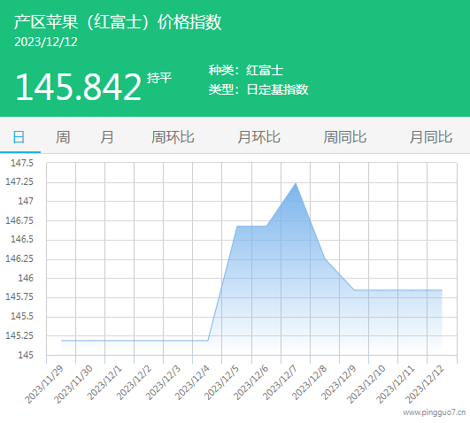Click the 2023/12/8 chart data point
This screenshot has width=470, height=423.
[325, 258]
